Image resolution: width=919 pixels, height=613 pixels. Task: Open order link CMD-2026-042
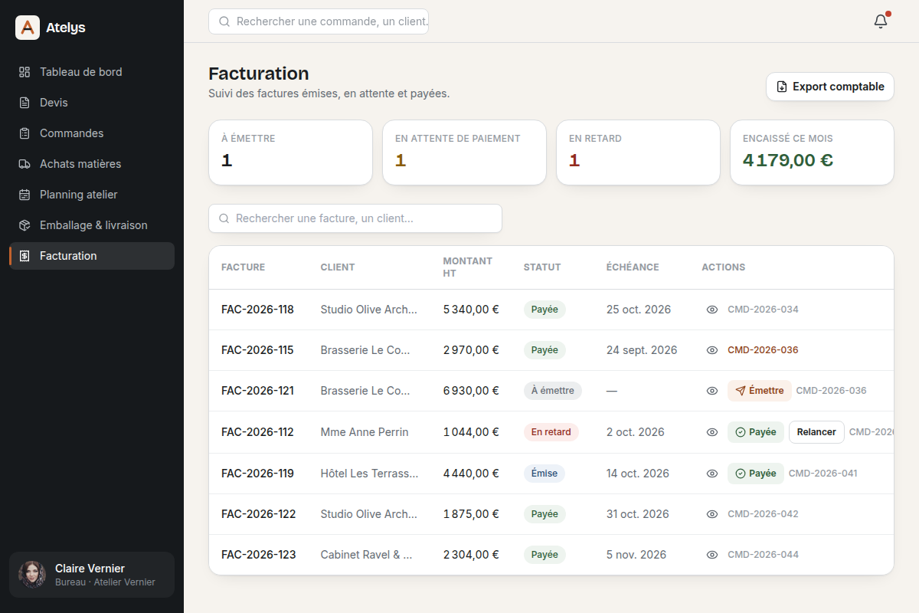click(x=763, y=514)
